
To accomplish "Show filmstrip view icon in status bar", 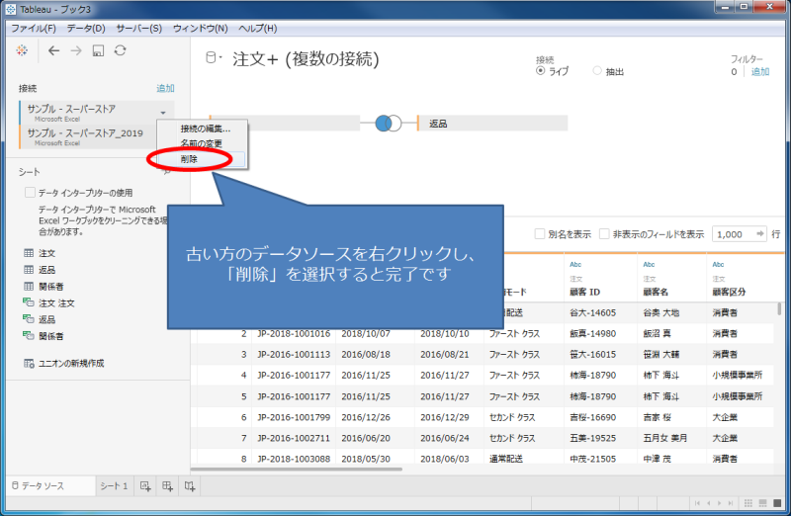I will pos(762,503).
